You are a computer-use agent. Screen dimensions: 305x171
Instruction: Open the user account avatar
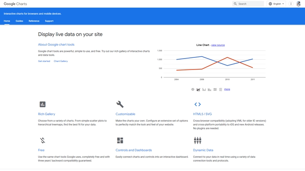[x=299, y=4]
